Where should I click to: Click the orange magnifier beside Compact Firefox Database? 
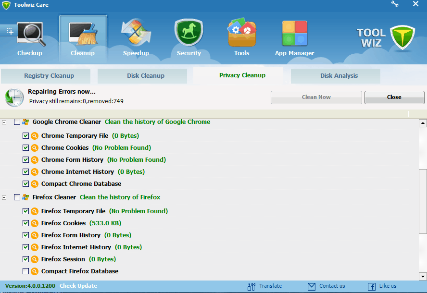point(35,271)
